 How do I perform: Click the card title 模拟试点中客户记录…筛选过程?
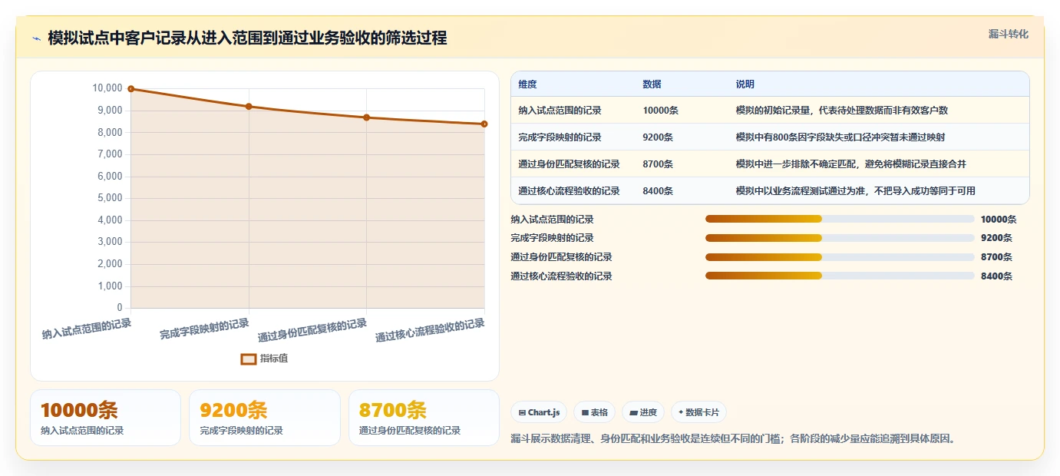coord(247,38)
